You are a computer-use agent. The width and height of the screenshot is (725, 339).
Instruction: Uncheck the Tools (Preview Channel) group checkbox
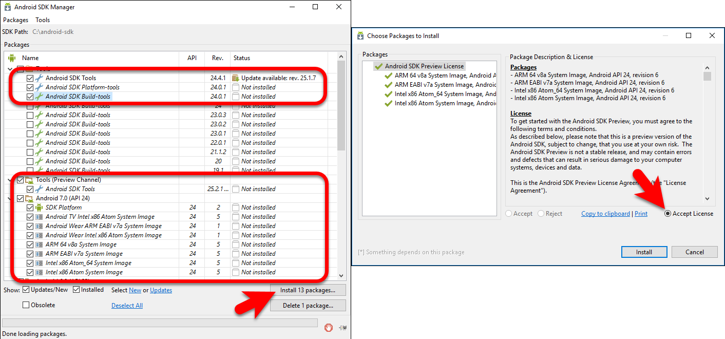(x=21, y=180)
